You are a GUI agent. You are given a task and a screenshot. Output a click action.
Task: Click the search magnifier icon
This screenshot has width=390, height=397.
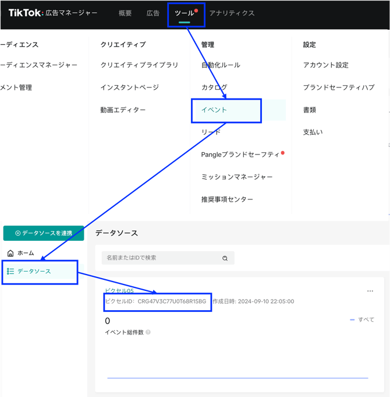click(x=225, y=258)
